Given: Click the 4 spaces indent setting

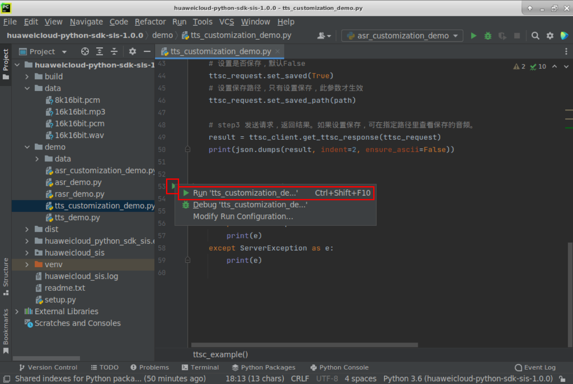Looking at the screenshot, I should (x=360, y=379).
